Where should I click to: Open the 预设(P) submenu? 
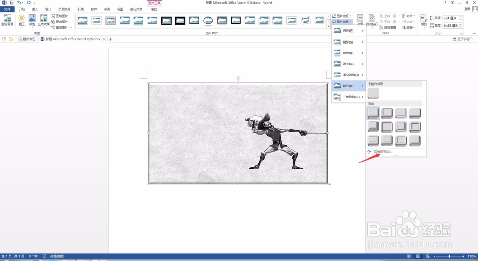click(348, 31)
